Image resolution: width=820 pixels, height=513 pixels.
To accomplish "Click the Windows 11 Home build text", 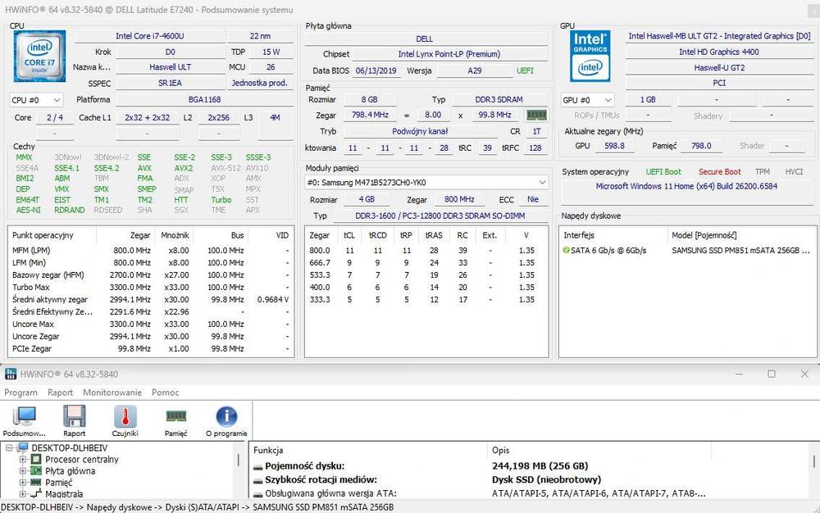I will (x=686, y=187).
